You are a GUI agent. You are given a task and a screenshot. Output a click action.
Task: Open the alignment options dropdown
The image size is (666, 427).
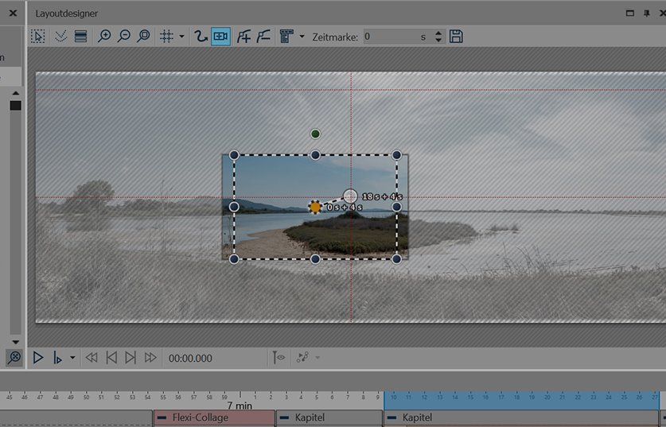click(302, 37)
